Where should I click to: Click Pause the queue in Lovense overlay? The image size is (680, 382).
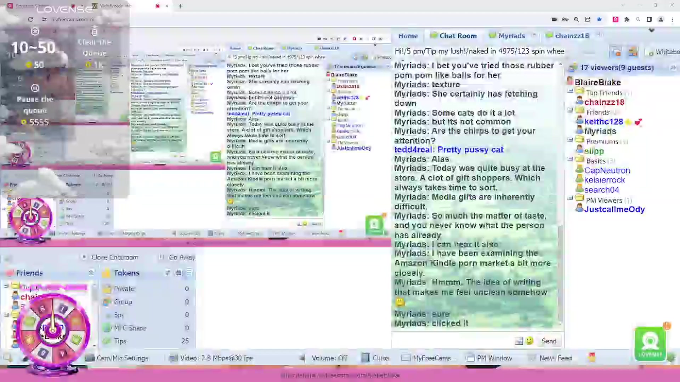click(x=35, y=105)
